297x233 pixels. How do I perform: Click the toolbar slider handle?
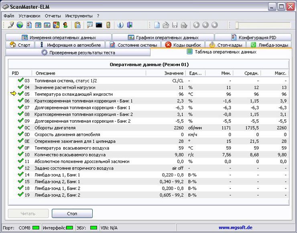point(237,25)
